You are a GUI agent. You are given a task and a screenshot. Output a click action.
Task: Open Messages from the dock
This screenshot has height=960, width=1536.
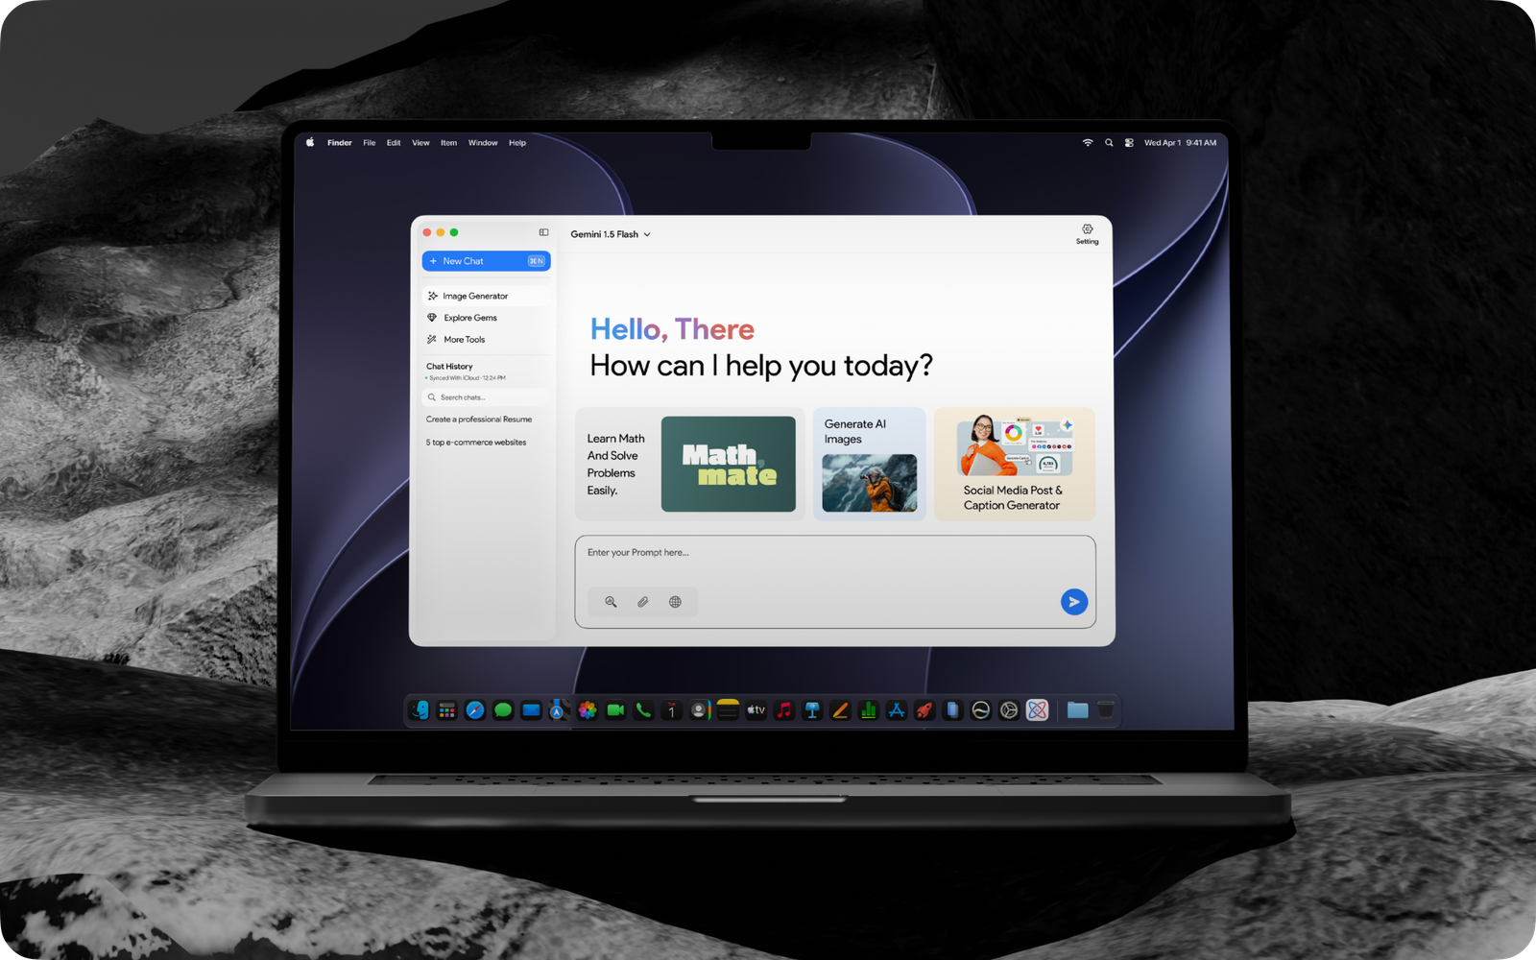pyautogui.click(x=503, y=710)
